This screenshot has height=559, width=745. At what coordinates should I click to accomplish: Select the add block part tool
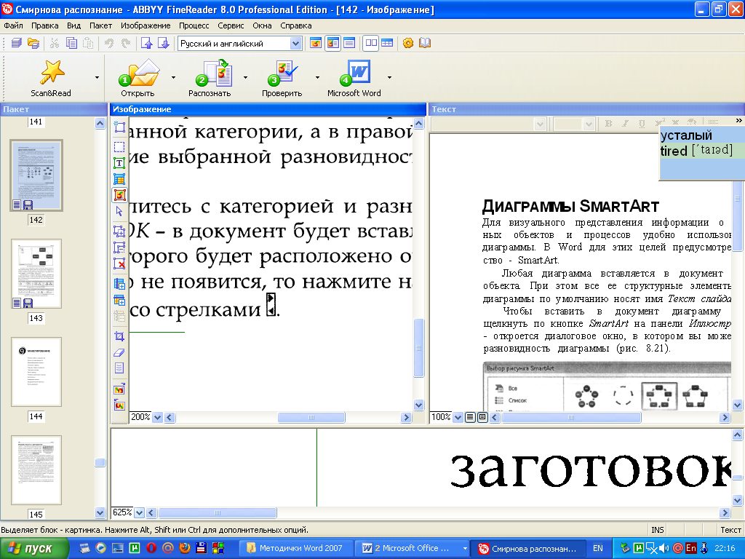tap(119, 231)
